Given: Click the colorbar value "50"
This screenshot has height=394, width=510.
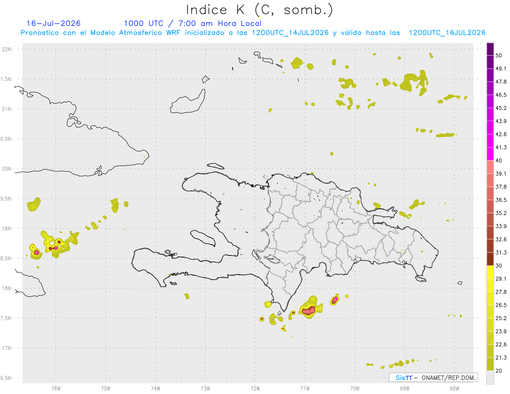Looking at the screenshot, I should (x=499, y=55).
